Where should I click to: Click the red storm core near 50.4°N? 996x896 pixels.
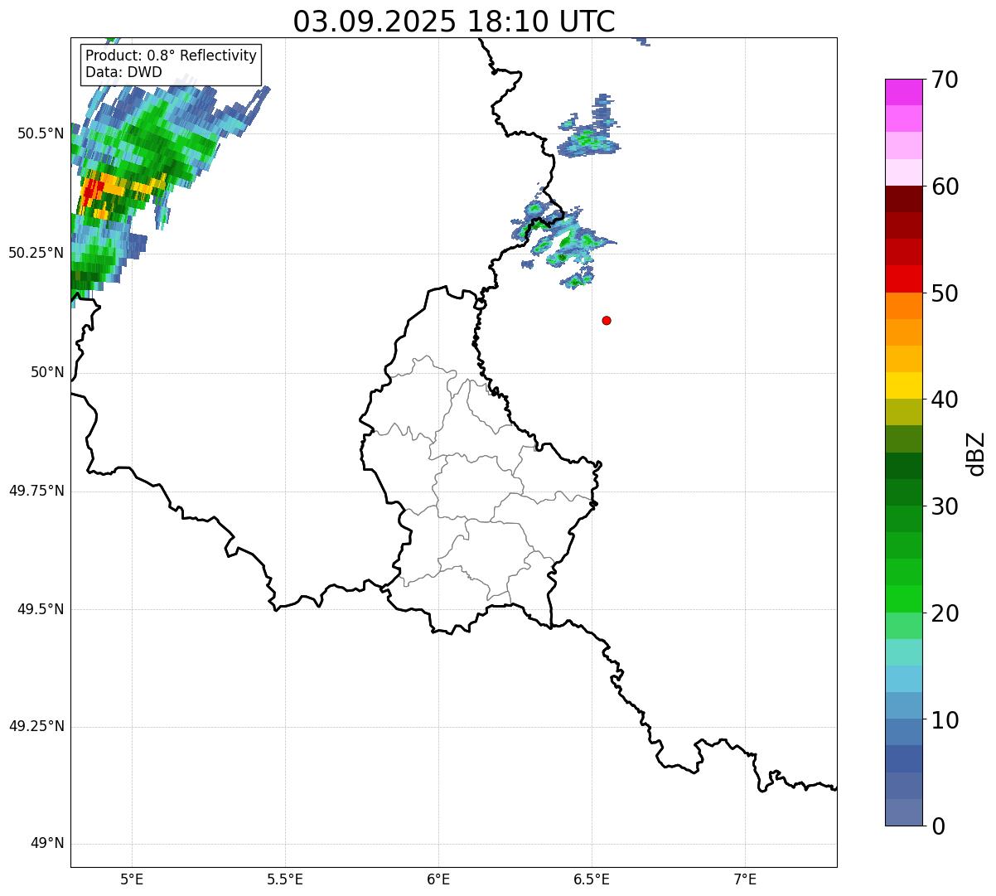point(92,191)
